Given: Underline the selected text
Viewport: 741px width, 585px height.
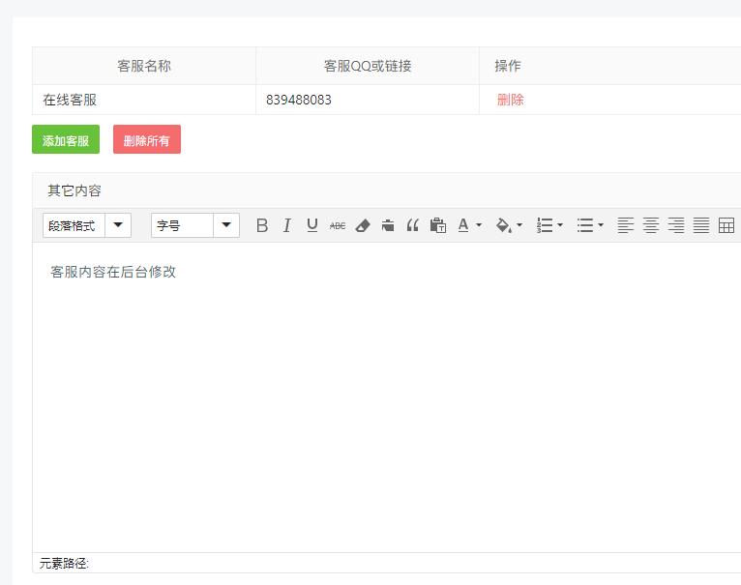Looking at the screenshot, I should tap(311, 225).
